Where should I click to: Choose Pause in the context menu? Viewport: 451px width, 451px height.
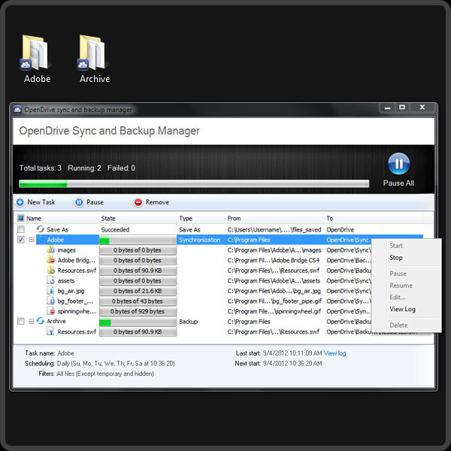point(398,274)
